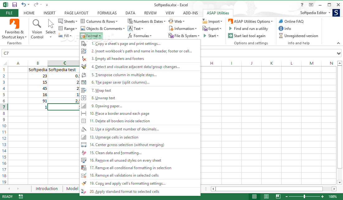The image size is (343, 200).
Task: Switch to the DATA ribbon tab
Action: (x=130, y=13)
